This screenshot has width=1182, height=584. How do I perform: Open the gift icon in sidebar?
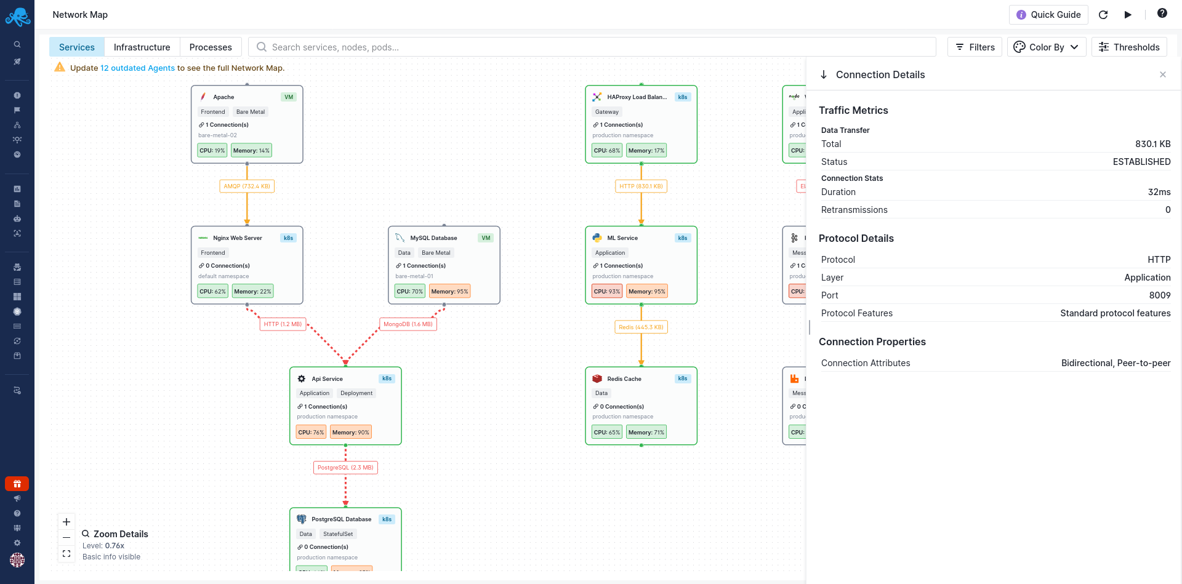17,484
